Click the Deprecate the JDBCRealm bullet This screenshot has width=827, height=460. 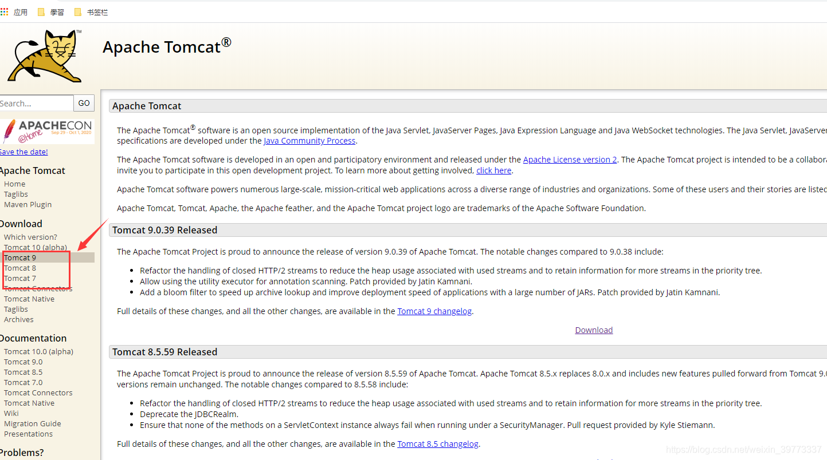pyautogui.click(x=189, y=414)
